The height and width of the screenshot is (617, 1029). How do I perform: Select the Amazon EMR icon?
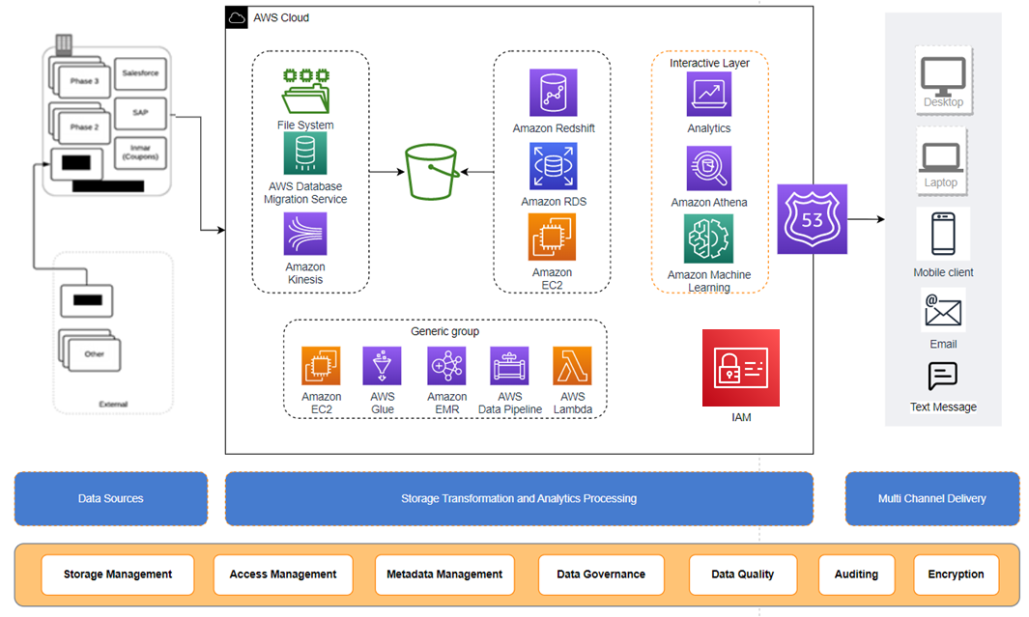[x=445, y=367]
